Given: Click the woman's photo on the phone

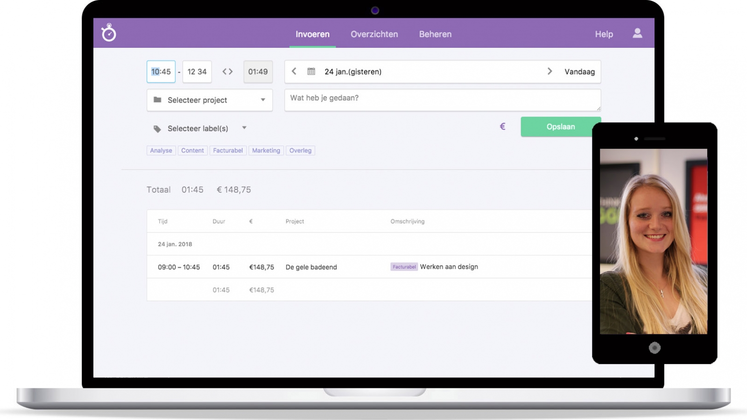Looking at the screenshot, I should (x=654, y=241).
